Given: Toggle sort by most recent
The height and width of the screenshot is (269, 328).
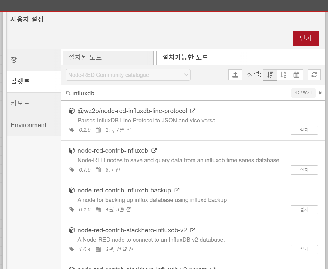Looking at the screenshot, I should [270, 75].
